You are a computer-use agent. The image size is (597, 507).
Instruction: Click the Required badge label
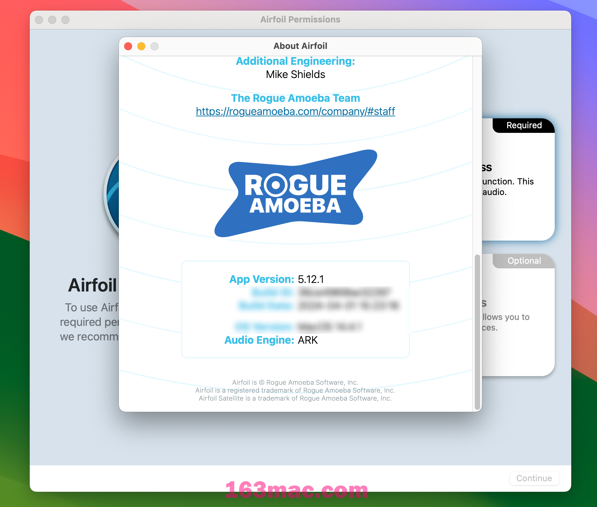click(x=524, y=125)
